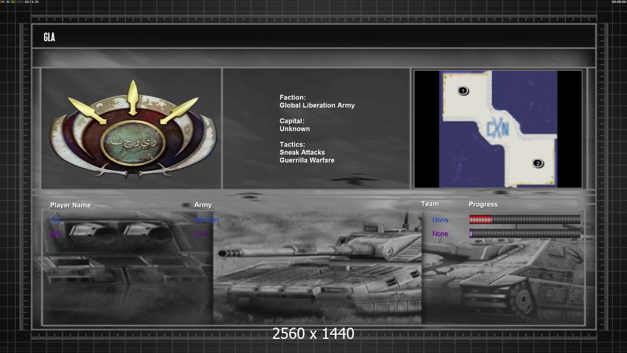Click the blue 'Random' army entry

coord(206,219)
